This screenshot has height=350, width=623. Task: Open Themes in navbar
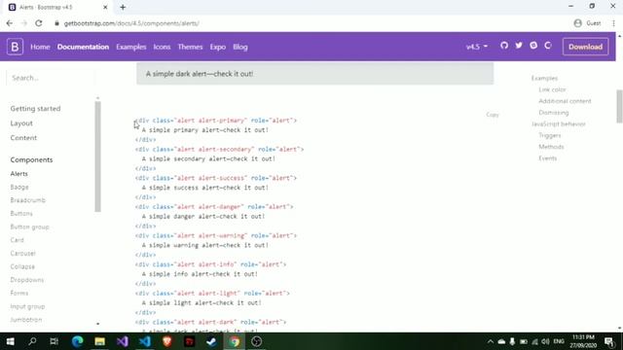click(x=190, y=47)
